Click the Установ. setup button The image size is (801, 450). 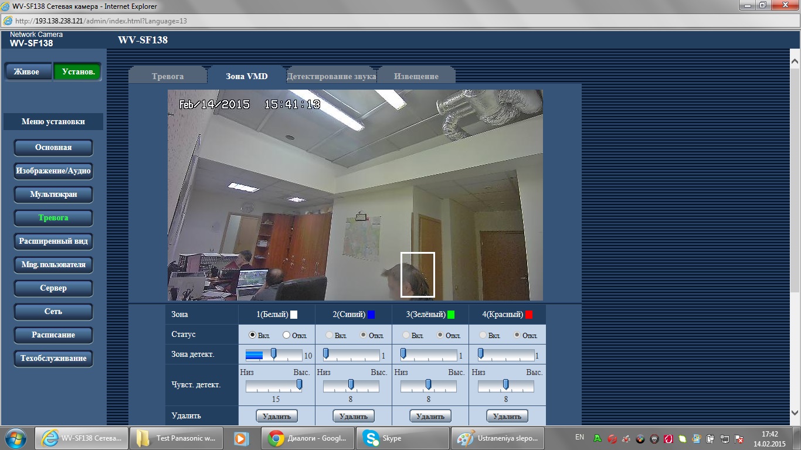tap(77, 71)
